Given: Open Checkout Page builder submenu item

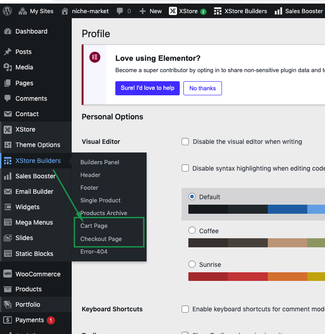Looking at the screenshot, I should (x=101, y=239).
